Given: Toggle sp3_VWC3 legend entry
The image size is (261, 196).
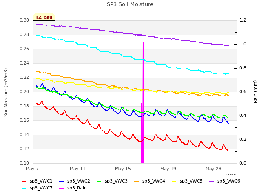Looking at the screenshot, I should 112,181.
